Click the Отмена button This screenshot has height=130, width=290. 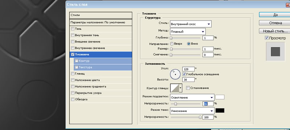pyautogui.click(x=275, y=23)
